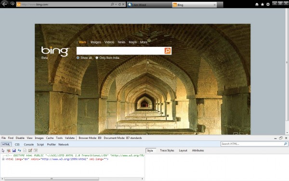
Task: Switch to the Network tab
Action: click(x=64, y=144)
